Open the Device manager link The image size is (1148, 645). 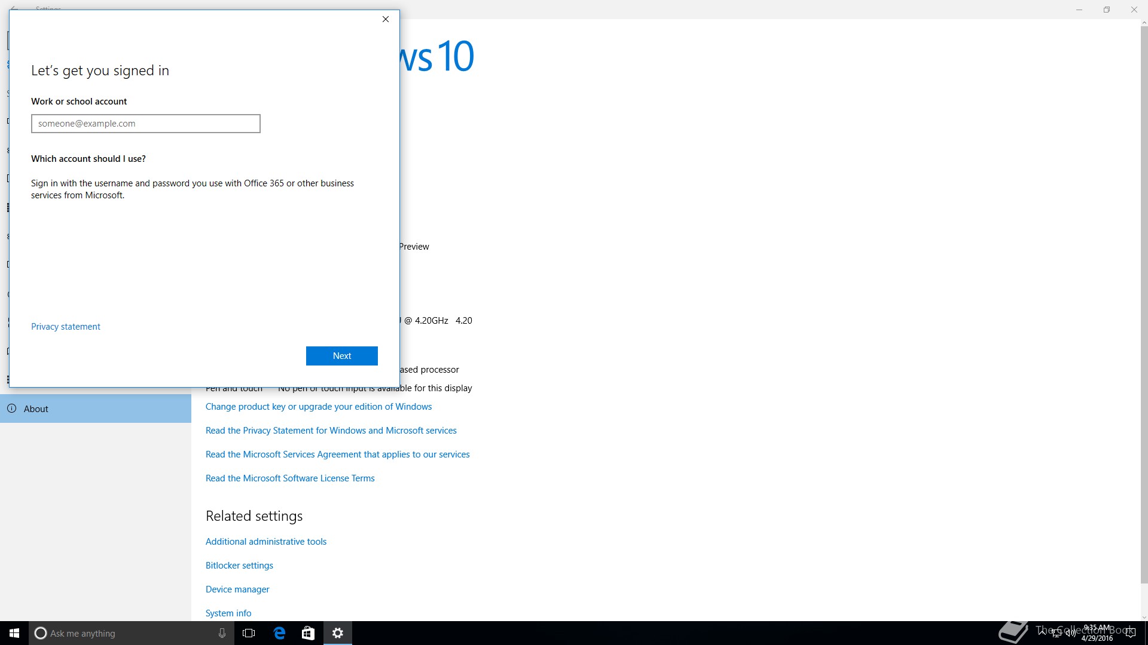pos(237,589)
